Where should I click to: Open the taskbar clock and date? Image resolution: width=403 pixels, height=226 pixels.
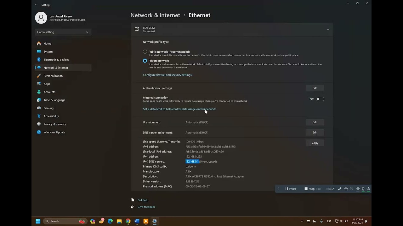click(x=357, y=221)
